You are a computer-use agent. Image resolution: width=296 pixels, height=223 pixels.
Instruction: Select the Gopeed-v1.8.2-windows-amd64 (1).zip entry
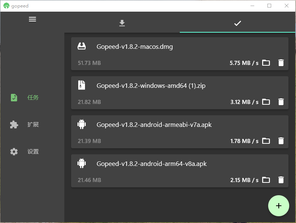151,86
